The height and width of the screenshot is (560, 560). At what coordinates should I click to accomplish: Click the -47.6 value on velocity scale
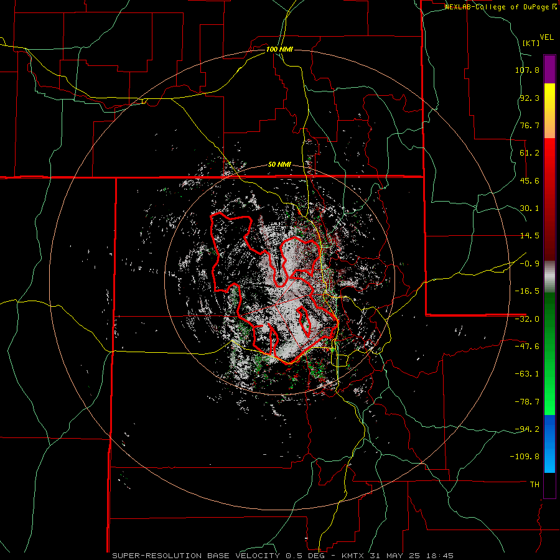tap(527, 347)
